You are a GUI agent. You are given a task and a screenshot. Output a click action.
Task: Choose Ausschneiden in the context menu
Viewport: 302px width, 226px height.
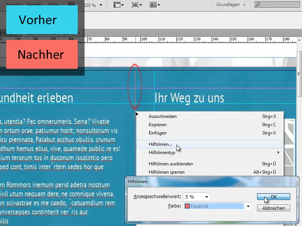pyautogui.click(x=210, y=116)
